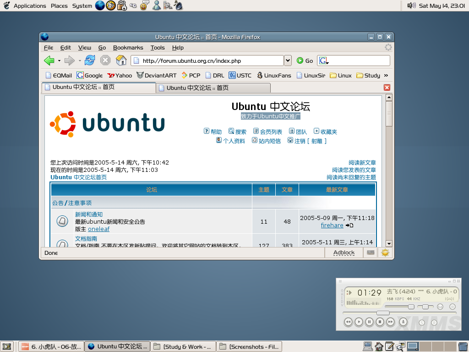Launch the music player speaker icon
Viewport: 469px width, 352px height.
(x=178, y=5)
